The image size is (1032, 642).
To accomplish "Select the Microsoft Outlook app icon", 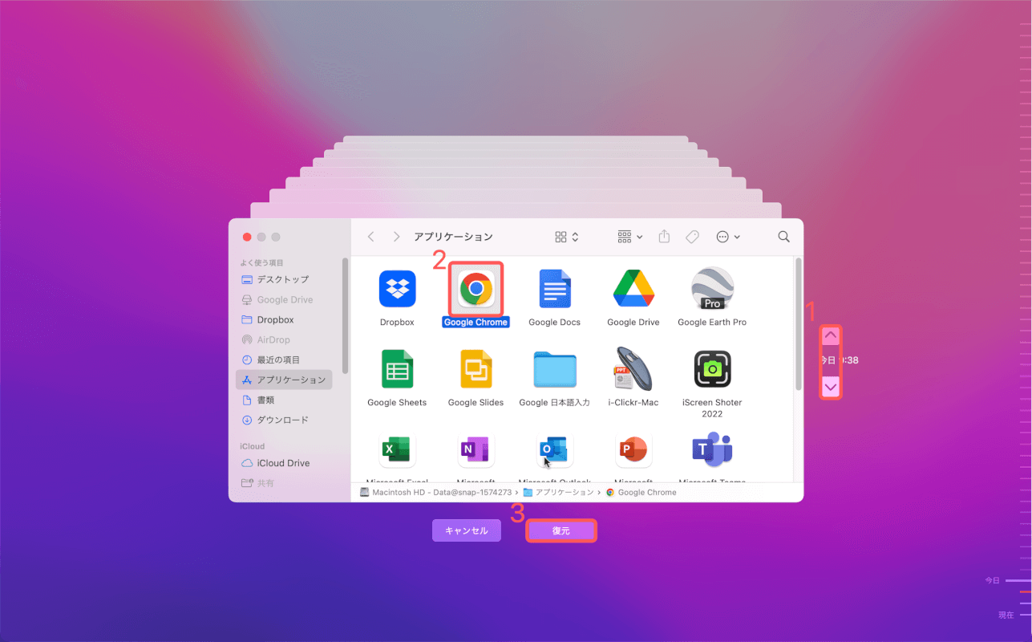I will [554, 450].
